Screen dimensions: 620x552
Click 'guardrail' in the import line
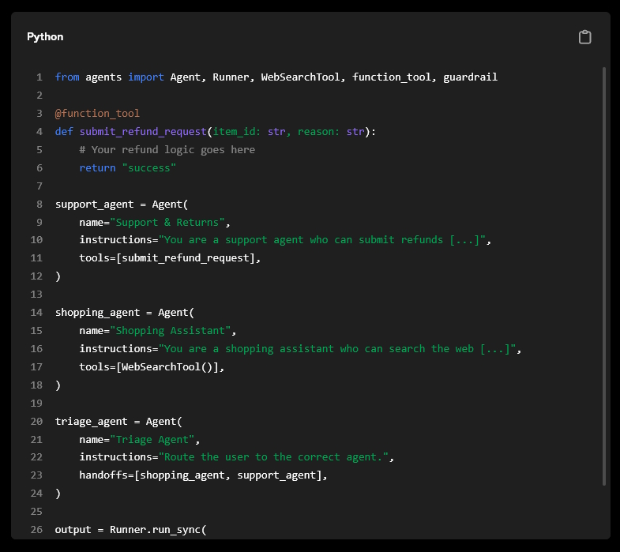(470, 77)
